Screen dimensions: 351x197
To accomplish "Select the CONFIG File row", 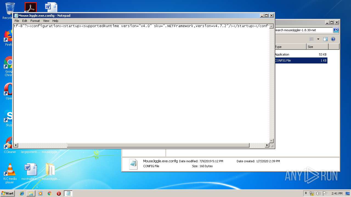I will (301, 60).
